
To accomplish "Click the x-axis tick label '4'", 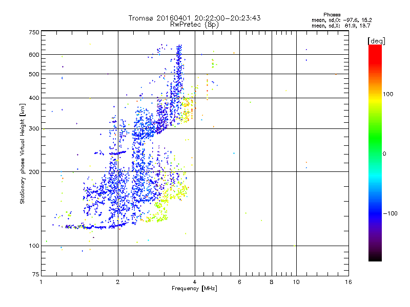I will 195,282.
